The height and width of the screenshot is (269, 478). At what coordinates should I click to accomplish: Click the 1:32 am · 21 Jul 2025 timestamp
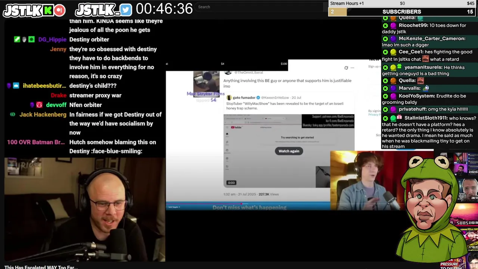pos(239,194)
